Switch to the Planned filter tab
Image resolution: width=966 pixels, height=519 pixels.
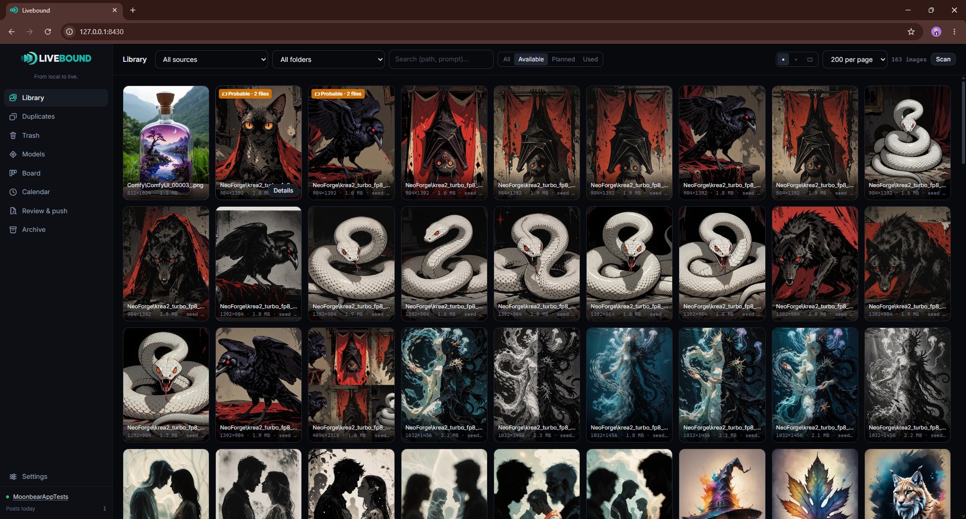563,59
